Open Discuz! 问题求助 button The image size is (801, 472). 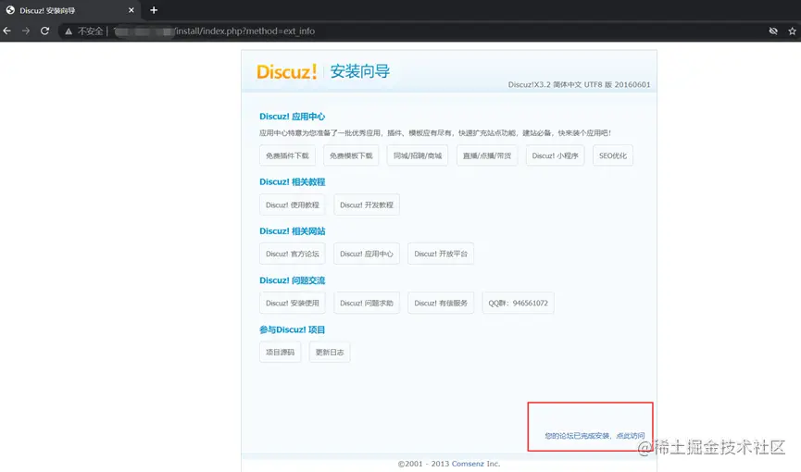click(x=367, y=303)
